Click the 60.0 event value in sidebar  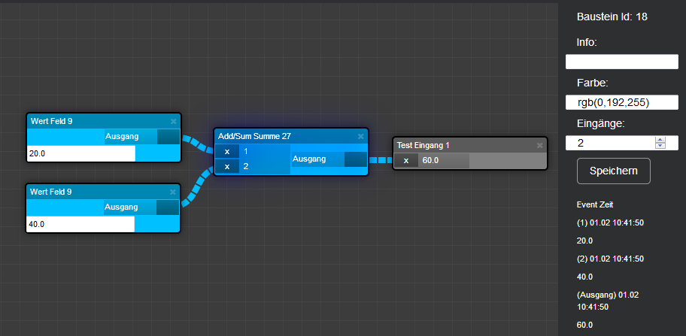click(585, 325)
